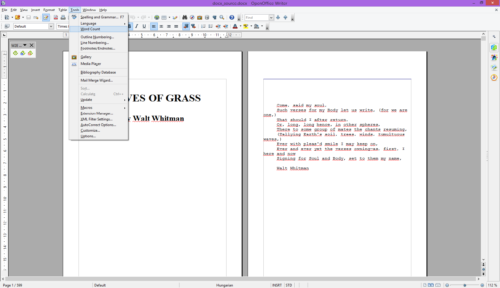Click Export Directly as PDF icon

coord(56,17)
